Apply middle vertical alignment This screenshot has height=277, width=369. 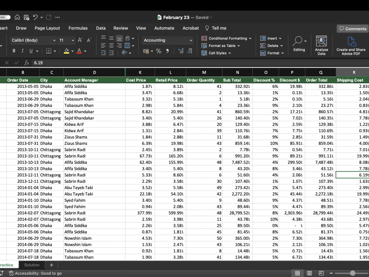click(x=111, y=38)
